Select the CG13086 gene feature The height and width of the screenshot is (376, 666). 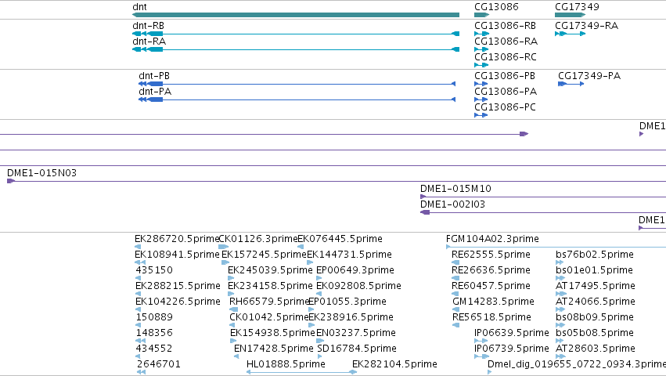[481, 15]
